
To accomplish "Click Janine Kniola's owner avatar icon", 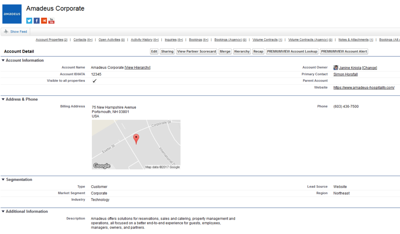I will point(336,67).
